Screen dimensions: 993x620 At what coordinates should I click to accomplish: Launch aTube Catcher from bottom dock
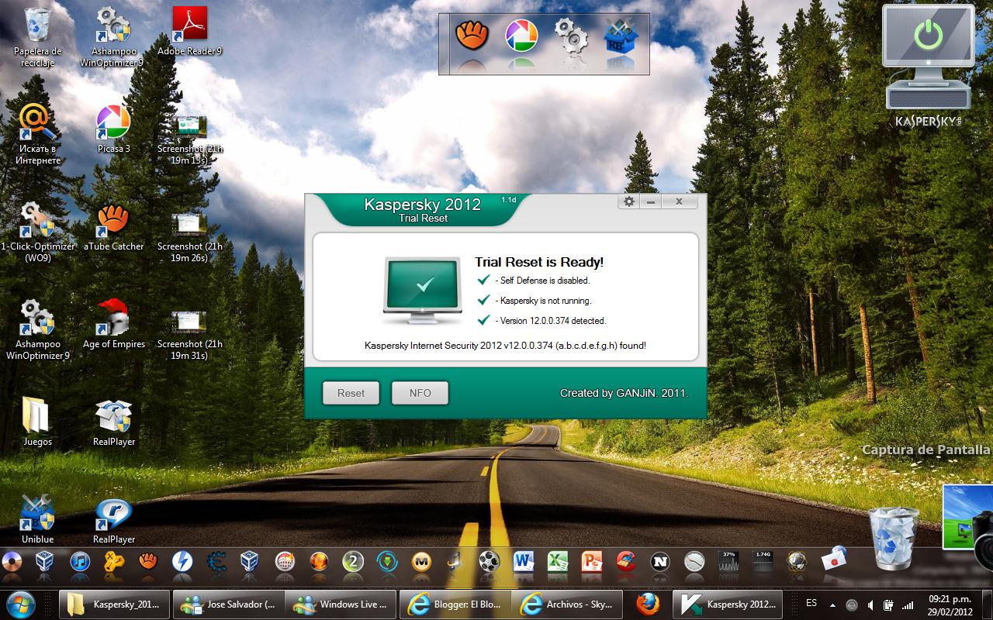coord(148,561)
